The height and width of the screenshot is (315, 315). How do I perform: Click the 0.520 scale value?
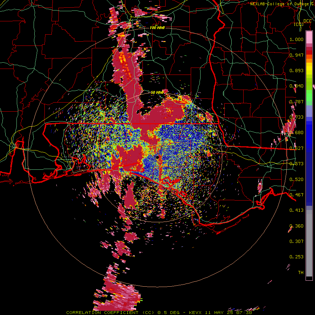click(296, 180)
